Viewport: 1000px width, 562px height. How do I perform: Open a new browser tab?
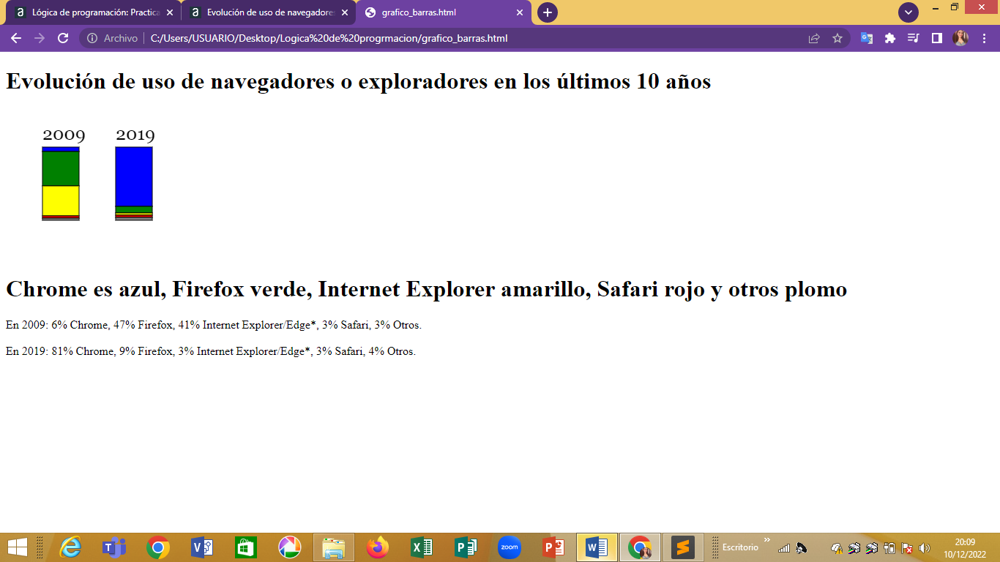[x=547, y=12]
